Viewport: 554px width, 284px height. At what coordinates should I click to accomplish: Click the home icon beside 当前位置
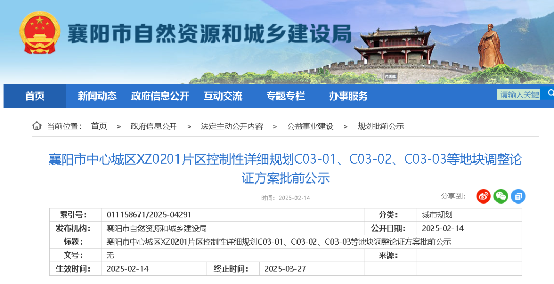click(x=37, y=126)
